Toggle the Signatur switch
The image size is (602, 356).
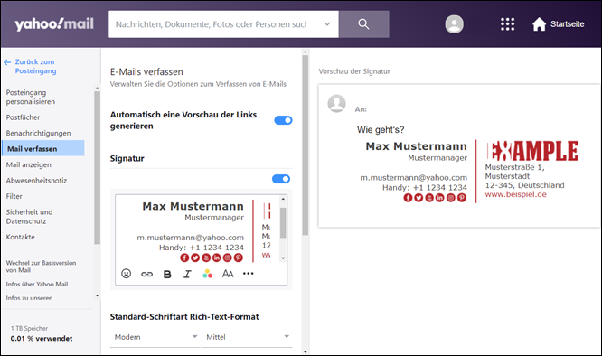281,179
